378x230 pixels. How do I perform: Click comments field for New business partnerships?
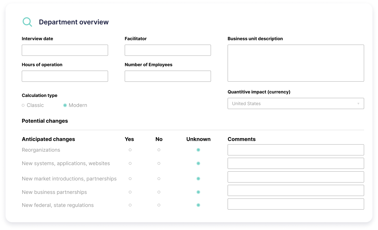point(295,191)
